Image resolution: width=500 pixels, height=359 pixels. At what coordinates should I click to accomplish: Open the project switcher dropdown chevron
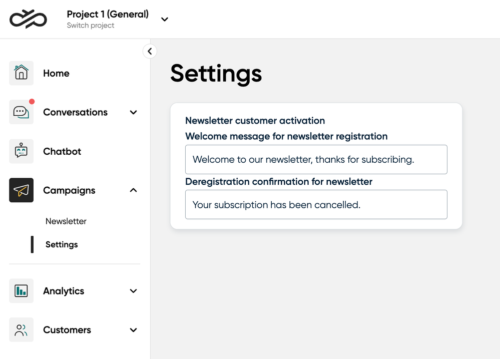(x=165, y=19)
